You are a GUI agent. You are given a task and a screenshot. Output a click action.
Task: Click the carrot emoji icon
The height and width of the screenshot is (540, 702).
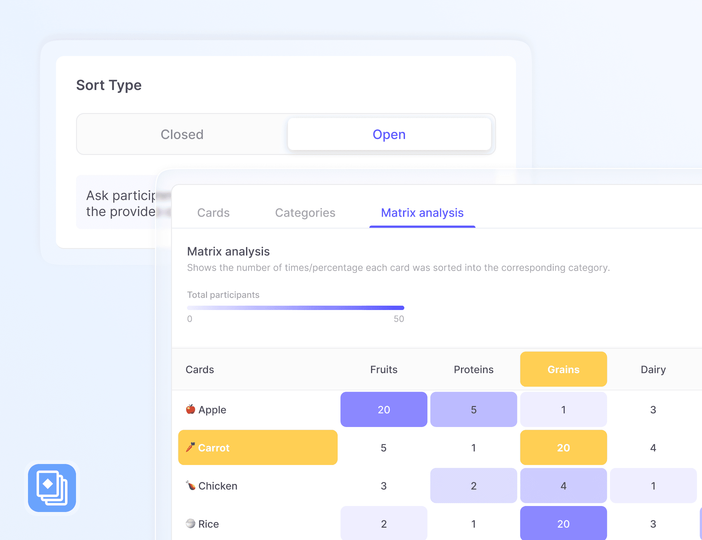(190, 447)
